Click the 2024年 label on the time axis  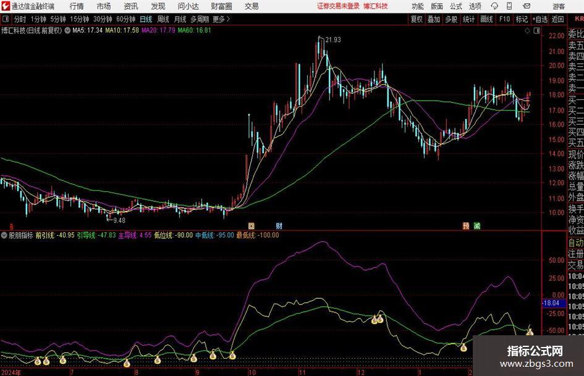pos(11,372)
